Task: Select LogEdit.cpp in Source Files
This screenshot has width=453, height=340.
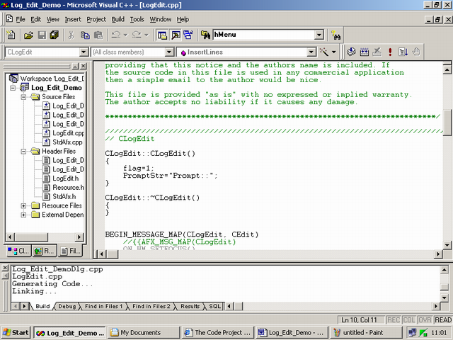Action: point(64,133)
